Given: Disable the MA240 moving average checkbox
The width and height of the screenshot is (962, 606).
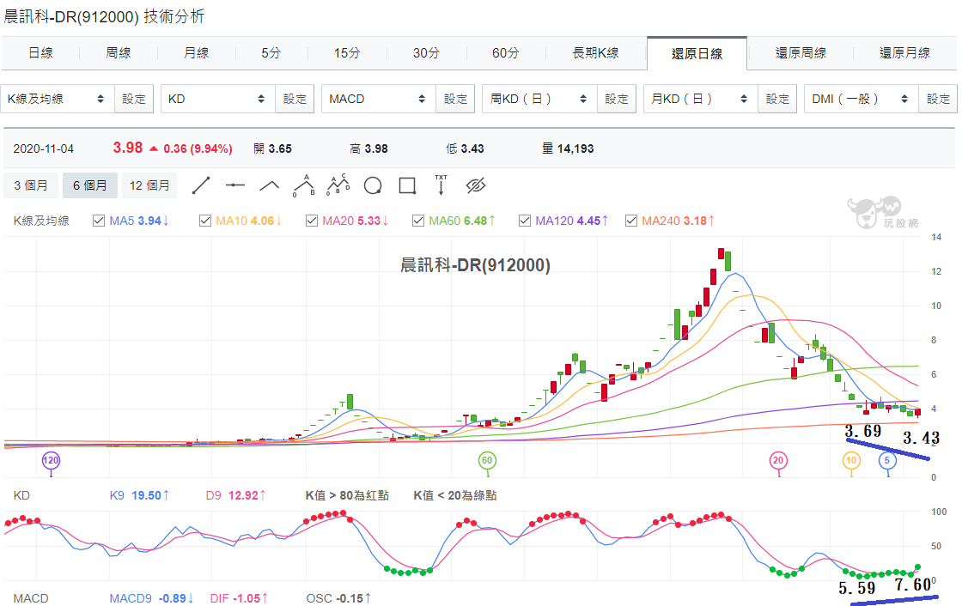Looking at the screenshot, I should tap(630, 221).
